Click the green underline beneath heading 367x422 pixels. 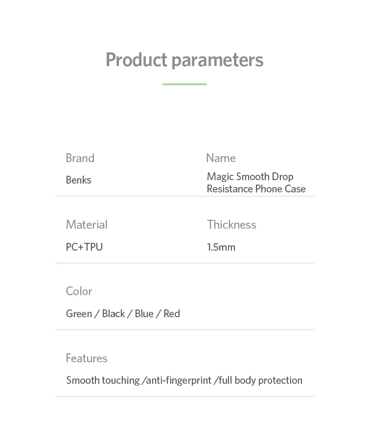click(184, 84)
